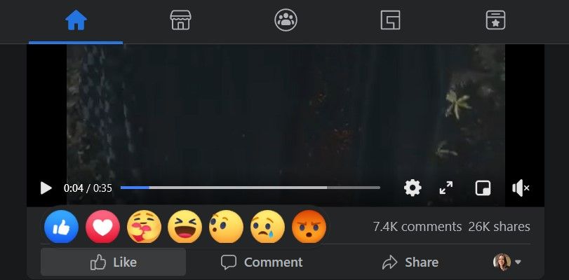
Task: Open the 7.4K comments link
Action: click(x=417, y=227)
